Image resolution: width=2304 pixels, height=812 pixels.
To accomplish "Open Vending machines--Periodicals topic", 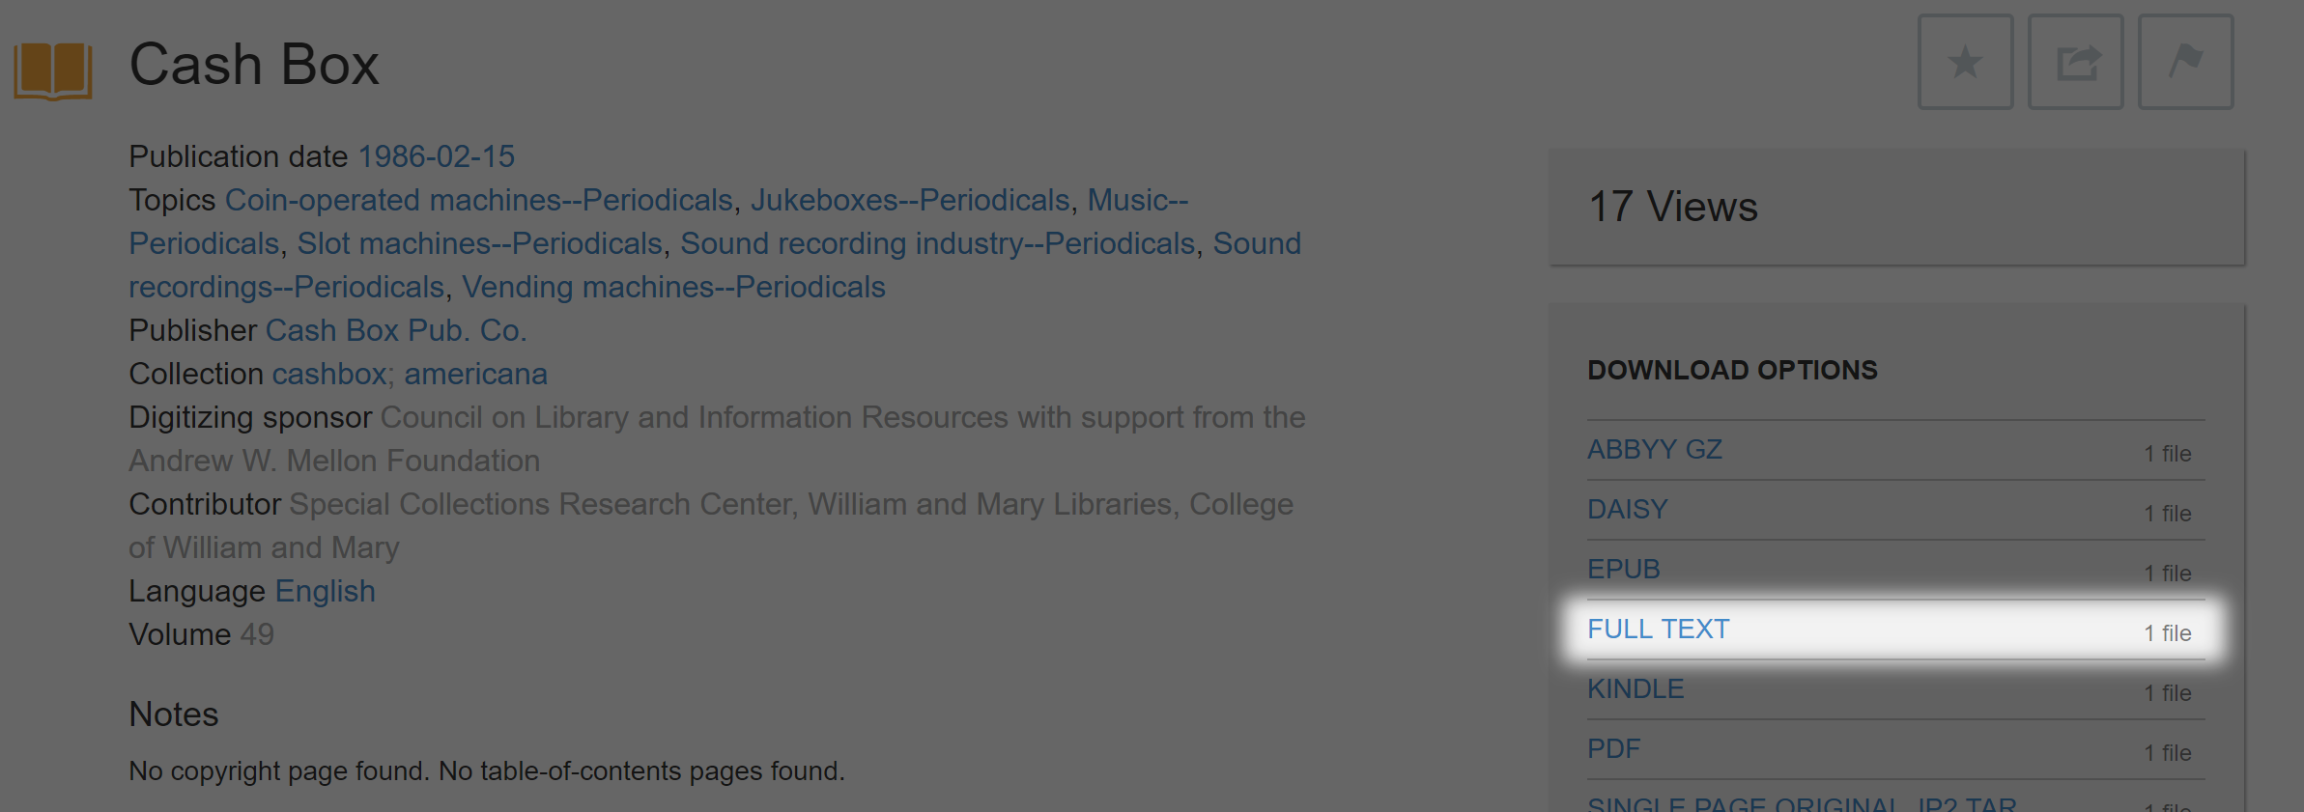I will (x=673, y=287).
